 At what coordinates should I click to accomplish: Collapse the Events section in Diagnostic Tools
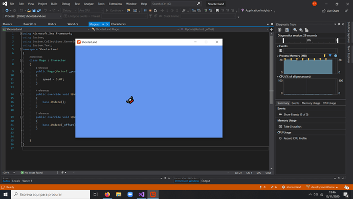click(x=278, y=46)
